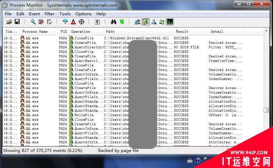Select the 'Offset: 0, Le...' detail cell

(x=225, y=115)
